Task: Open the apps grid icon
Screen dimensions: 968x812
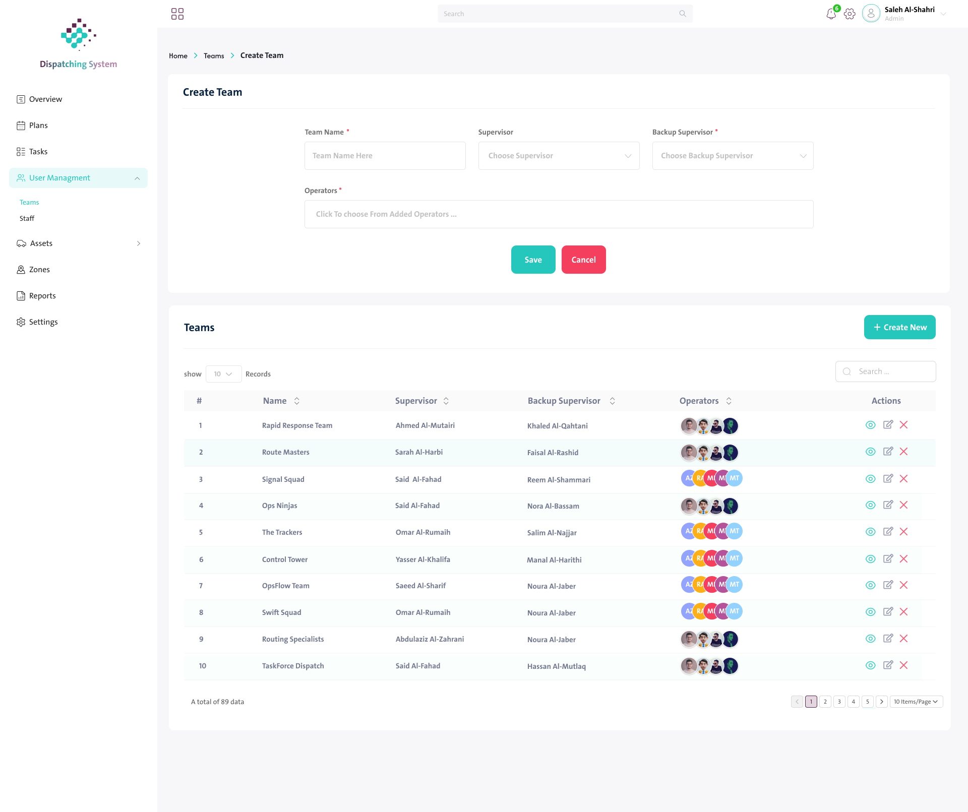Action: click(x=177, y=14)
